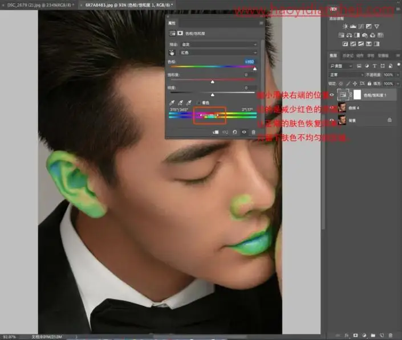Create a new group folder icon

373,335
